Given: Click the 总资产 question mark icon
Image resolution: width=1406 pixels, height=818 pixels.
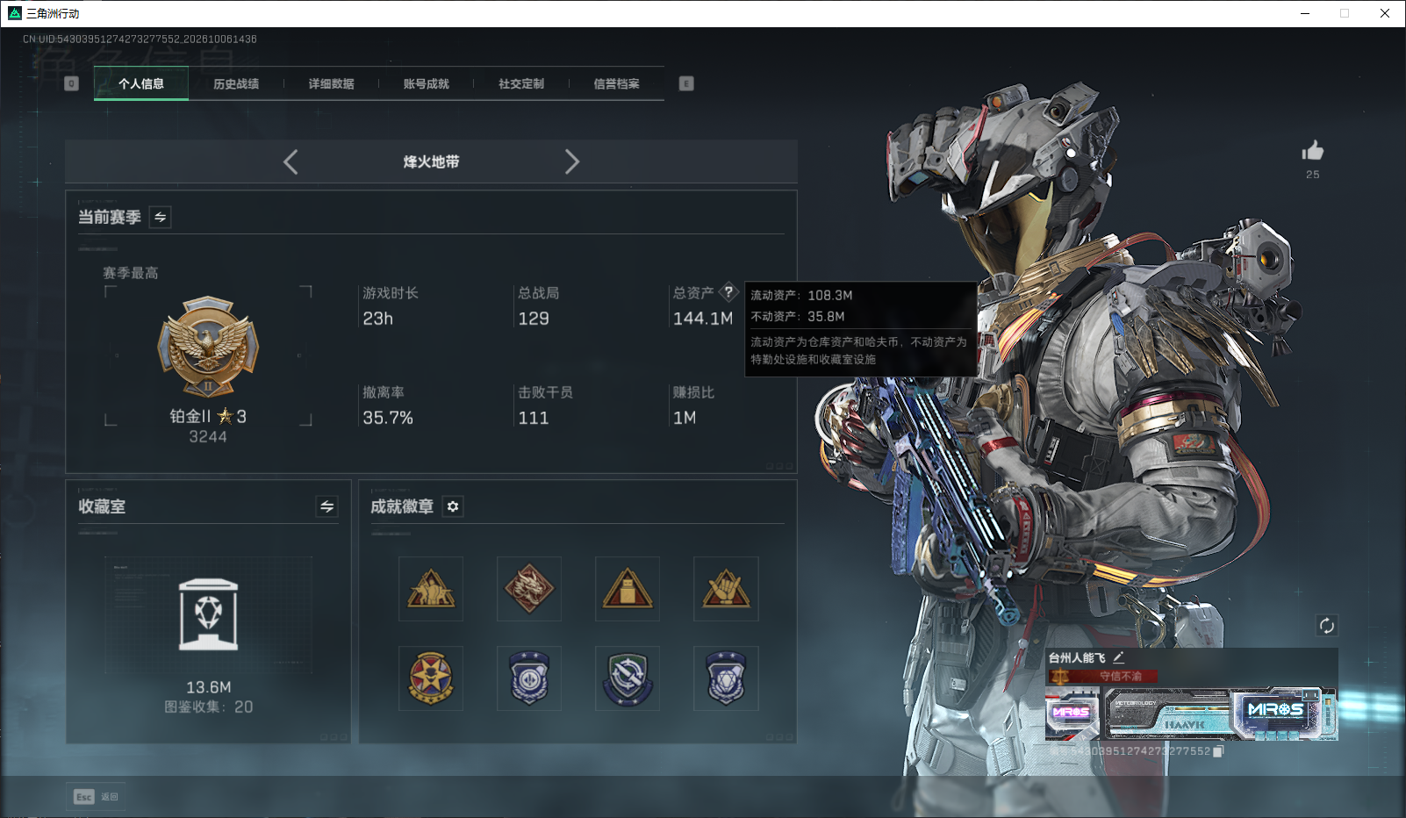Looking at the screenshot, I should [x=728, y=292].
